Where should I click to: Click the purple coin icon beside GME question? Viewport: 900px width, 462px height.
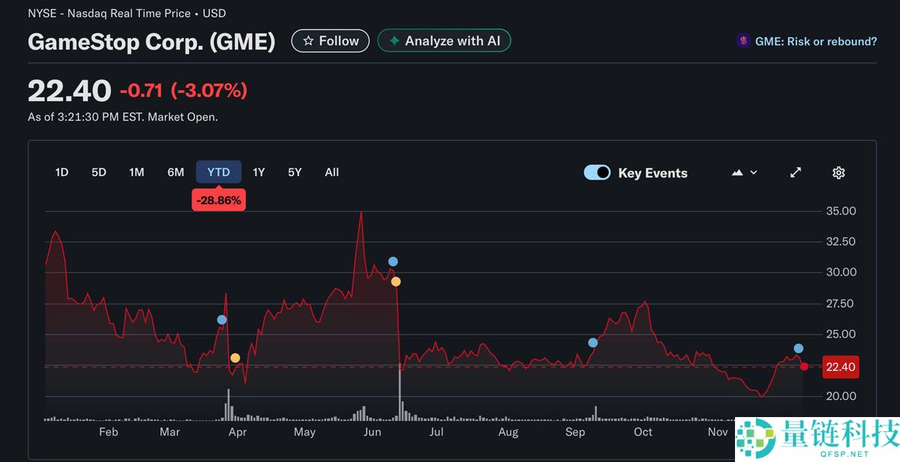point(744,41)
